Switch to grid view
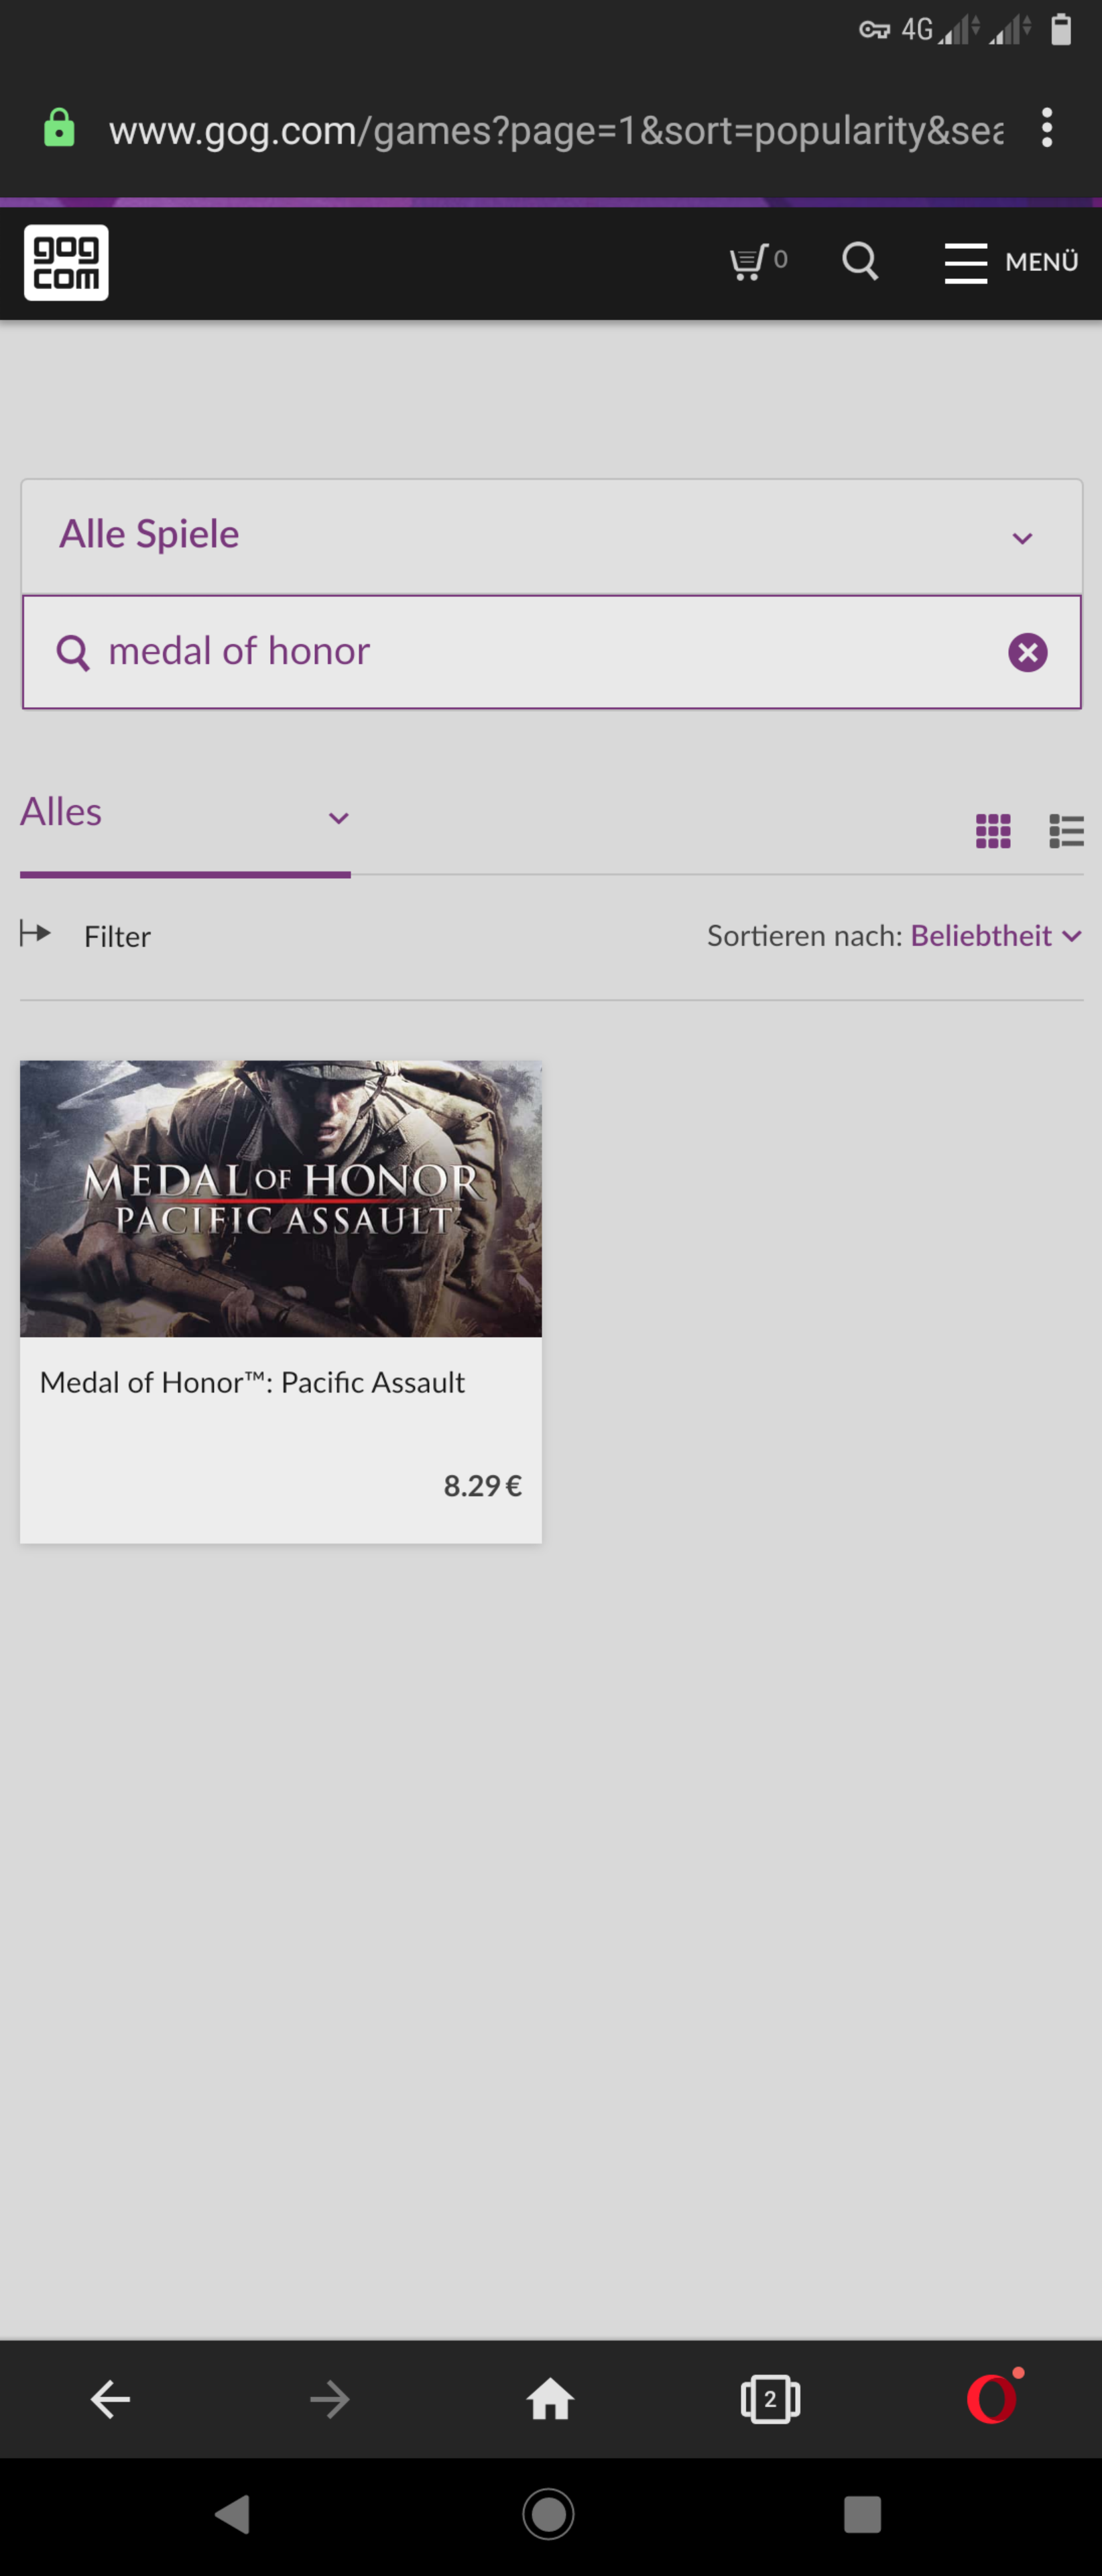 (993, 831)
